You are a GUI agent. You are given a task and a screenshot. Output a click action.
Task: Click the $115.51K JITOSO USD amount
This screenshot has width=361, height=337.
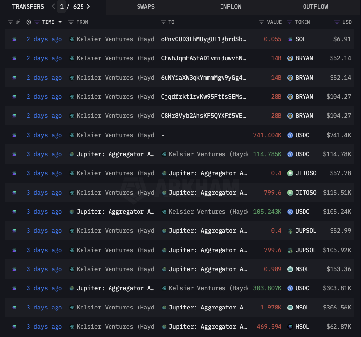[x=337, y=193]
